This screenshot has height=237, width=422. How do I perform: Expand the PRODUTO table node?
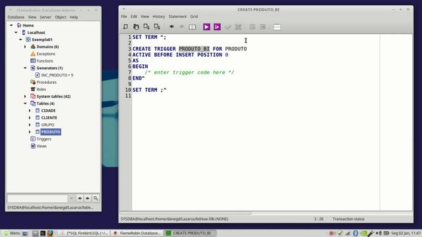point(30,132)
